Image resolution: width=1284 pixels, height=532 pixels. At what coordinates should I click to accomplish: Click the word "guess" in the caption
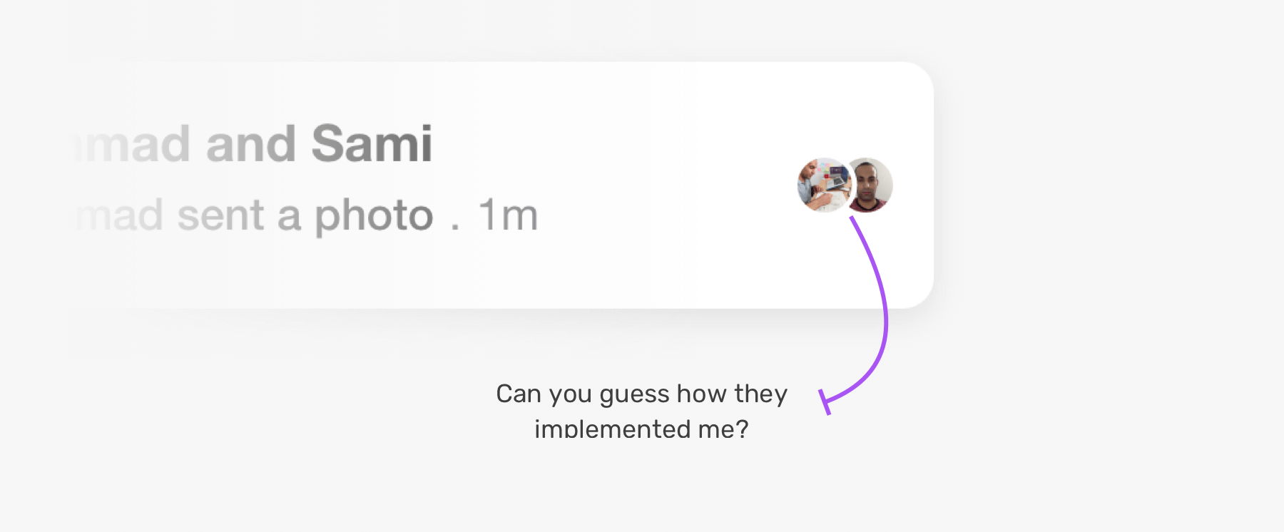click(634, 394)
